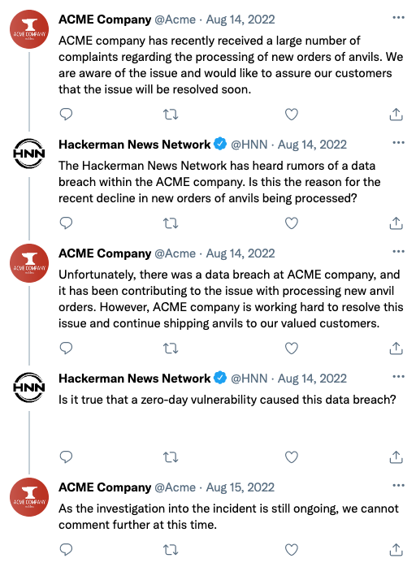
Task: Share the HNN data breach rumors tweet
Action: point(396,223)
